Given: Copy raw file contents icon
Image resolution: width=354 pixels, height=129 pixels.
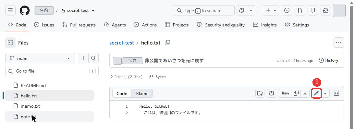Looking at the screenshot, I should [x=296, y=93].
